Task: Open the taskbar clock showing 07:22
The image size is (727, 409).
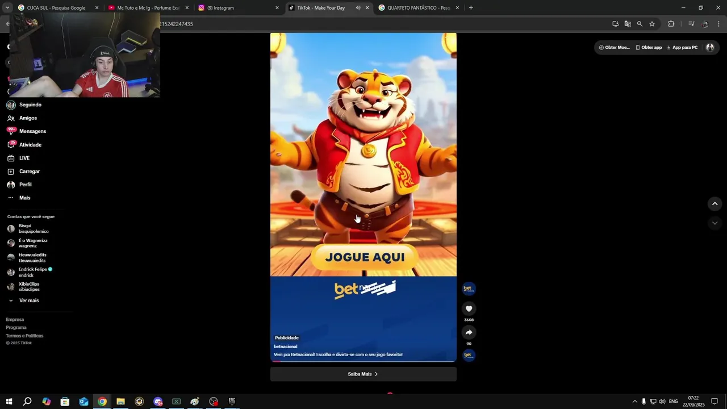Action: [693, 402]
